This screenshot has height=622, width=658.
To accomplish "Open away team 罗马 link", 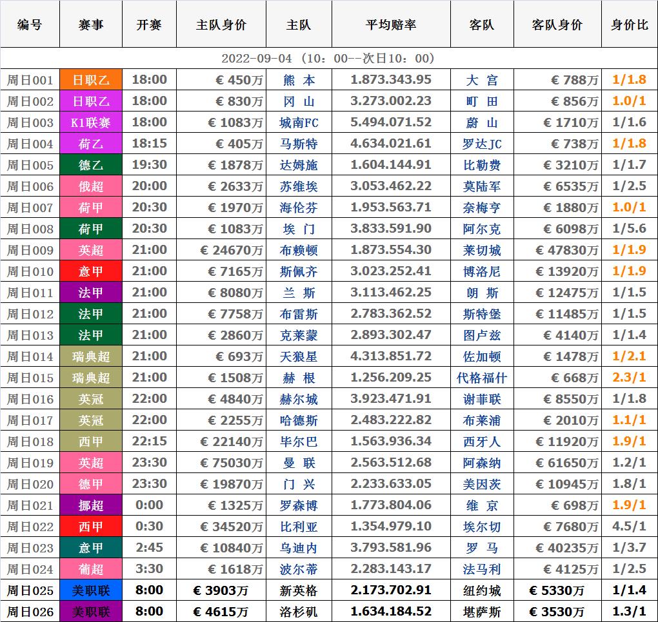I will coord(482,548).
